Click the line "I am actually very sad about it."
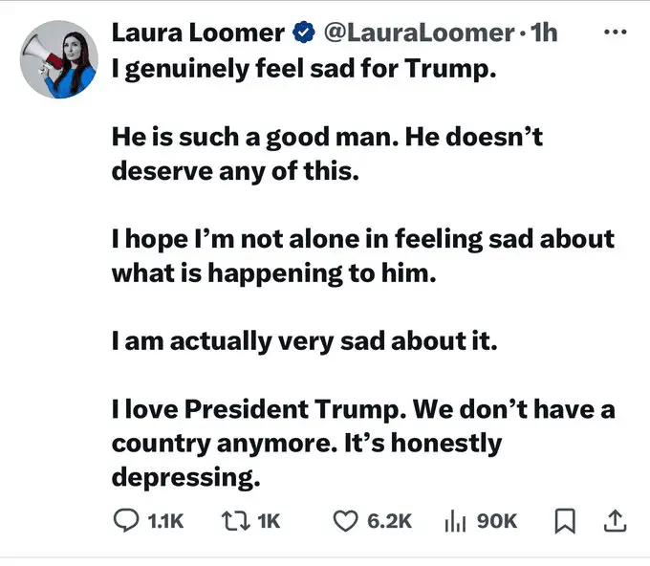650x566 pixels. click(x=305, y=341)
